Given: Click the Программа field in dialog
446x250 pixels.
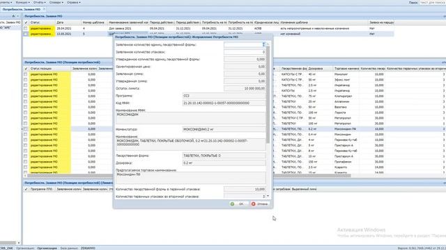Looking at the screenshot, I should pos(224,96).
